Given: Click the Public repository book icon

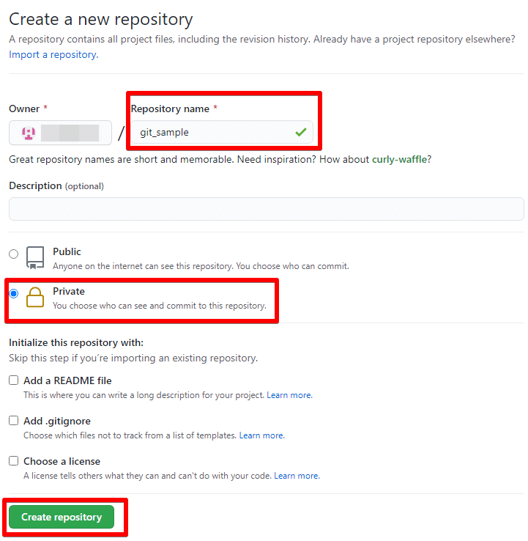Looking at the screenshot, I should pyautogui.click(x=35, y=257).
